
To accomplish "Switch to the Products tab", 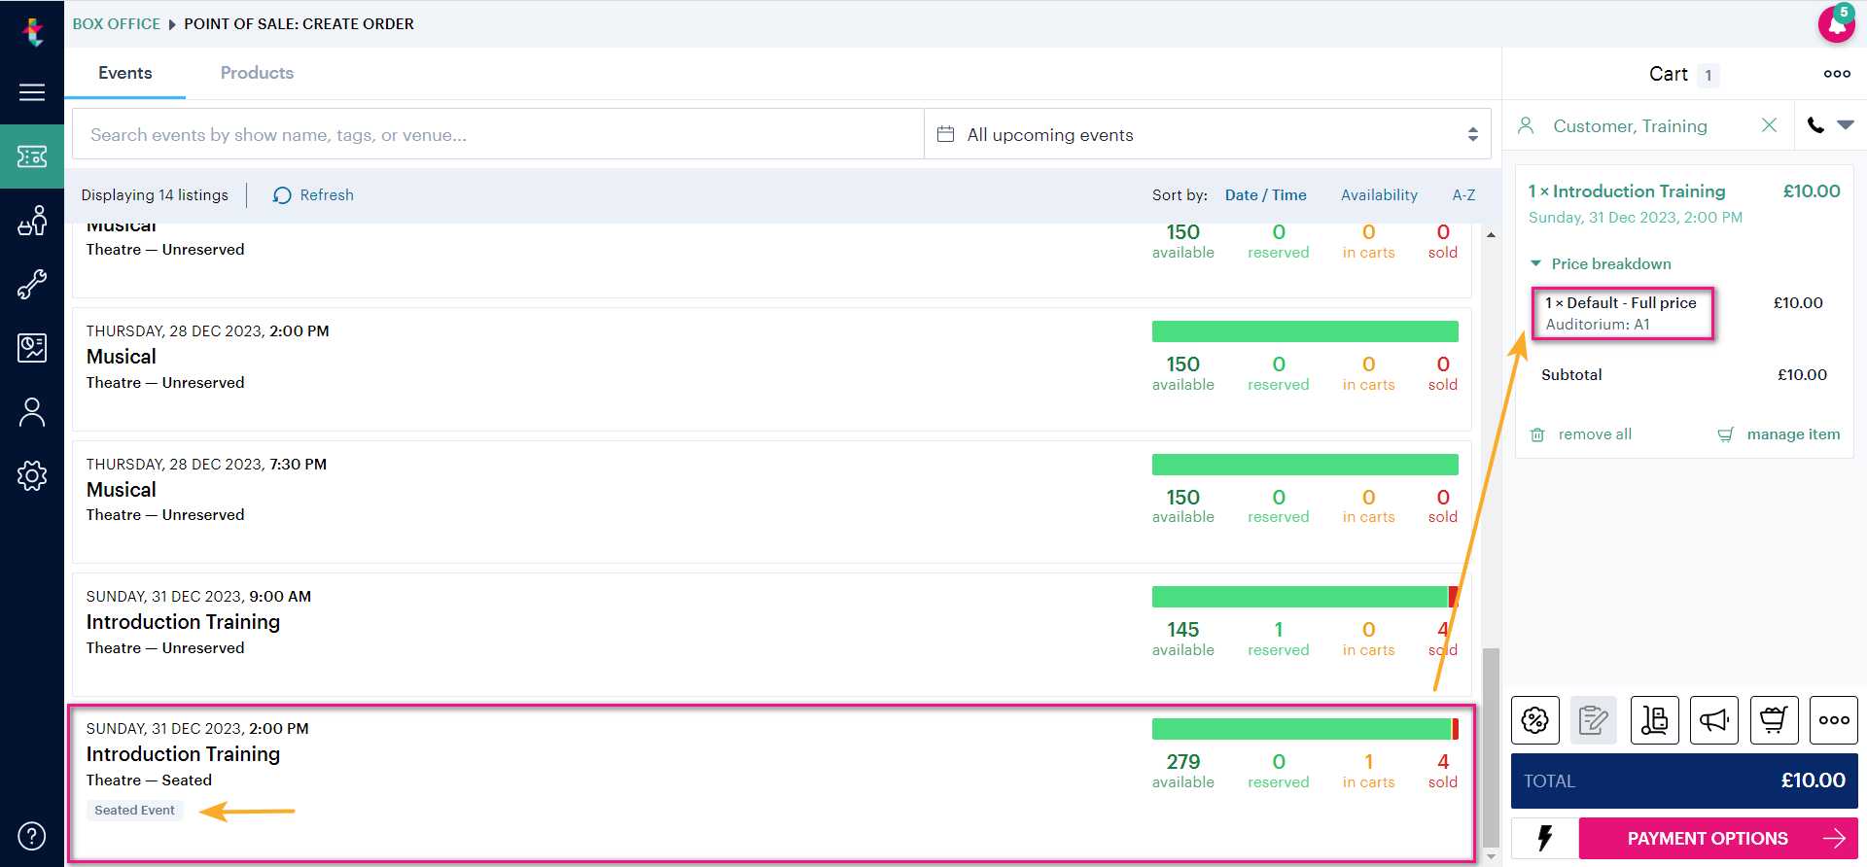I will [x=257, y=73].
